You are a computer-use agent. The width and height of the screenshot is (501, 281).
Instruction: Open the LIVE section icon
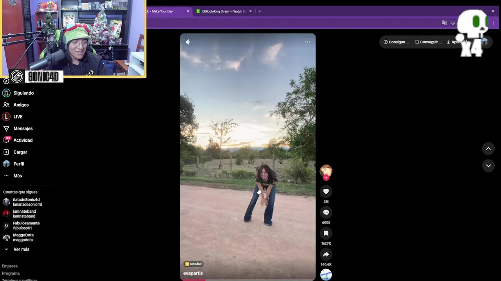6,116
